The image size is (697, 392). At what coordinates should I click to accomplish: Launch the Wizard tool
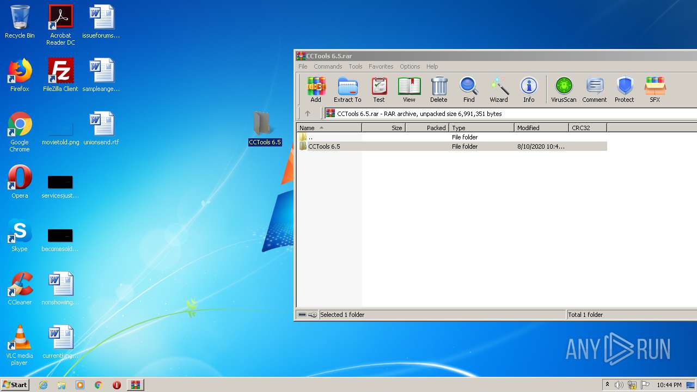pyautogui.click(x=499, y=90)
